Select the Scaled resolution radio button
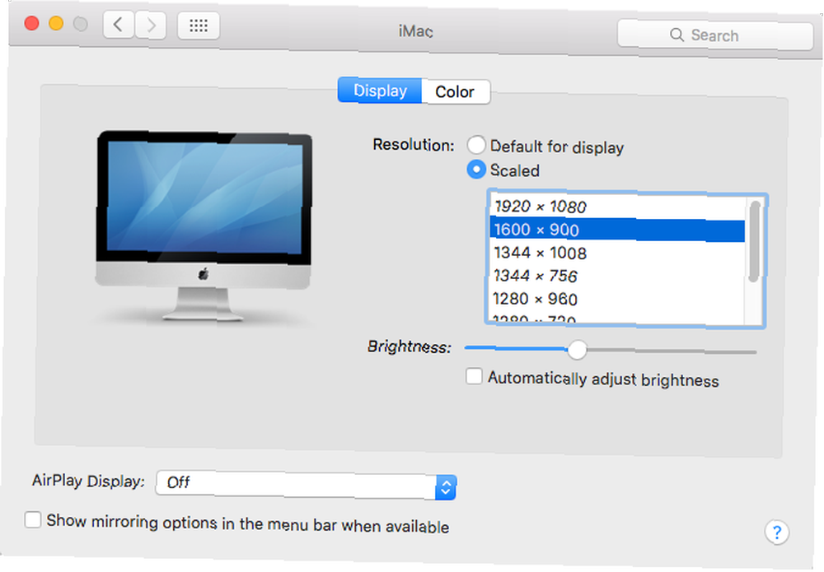The image size is (824, 572). pos(476,170)
